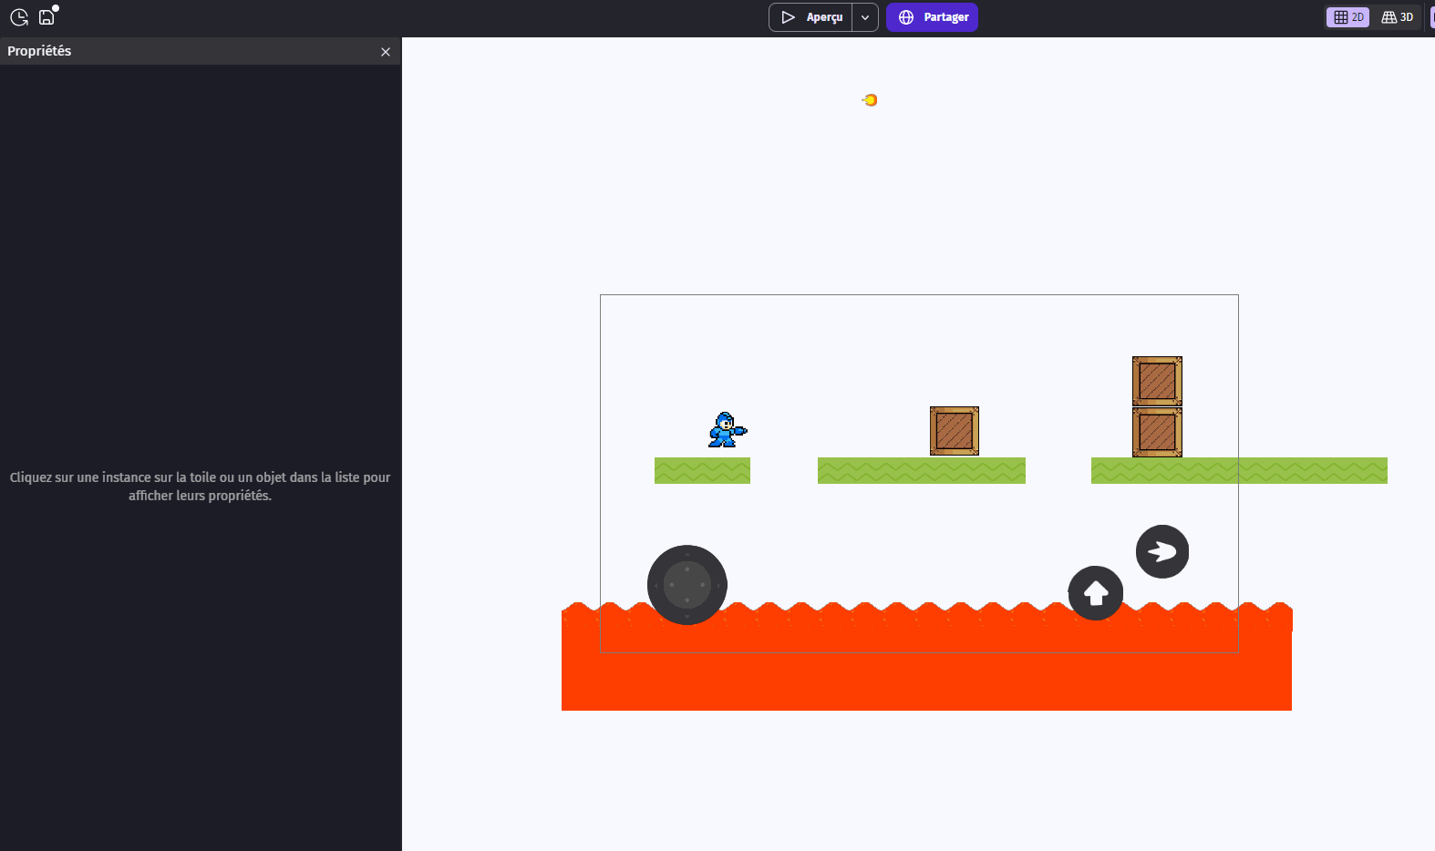Select the fireball object above the scene
Screen dimensions: 1435x851
coord(871,100)
